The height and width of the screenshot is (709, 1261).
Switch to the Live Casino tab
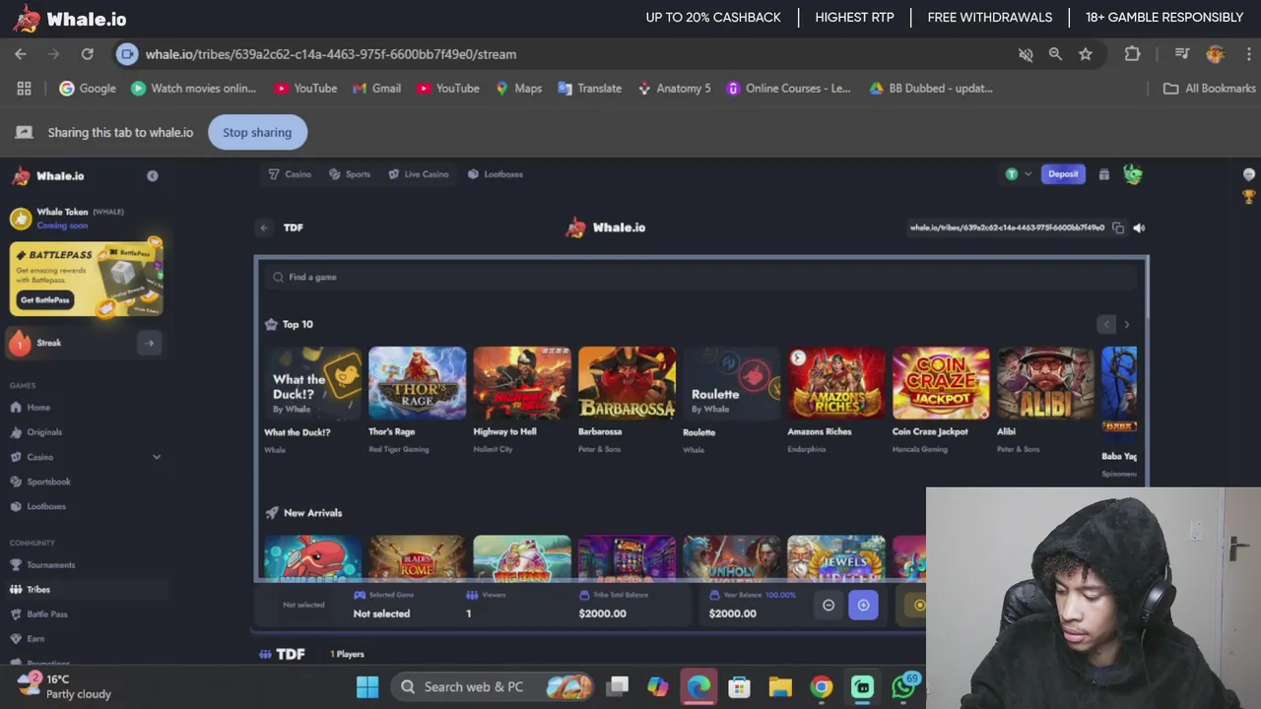[419, 174]
